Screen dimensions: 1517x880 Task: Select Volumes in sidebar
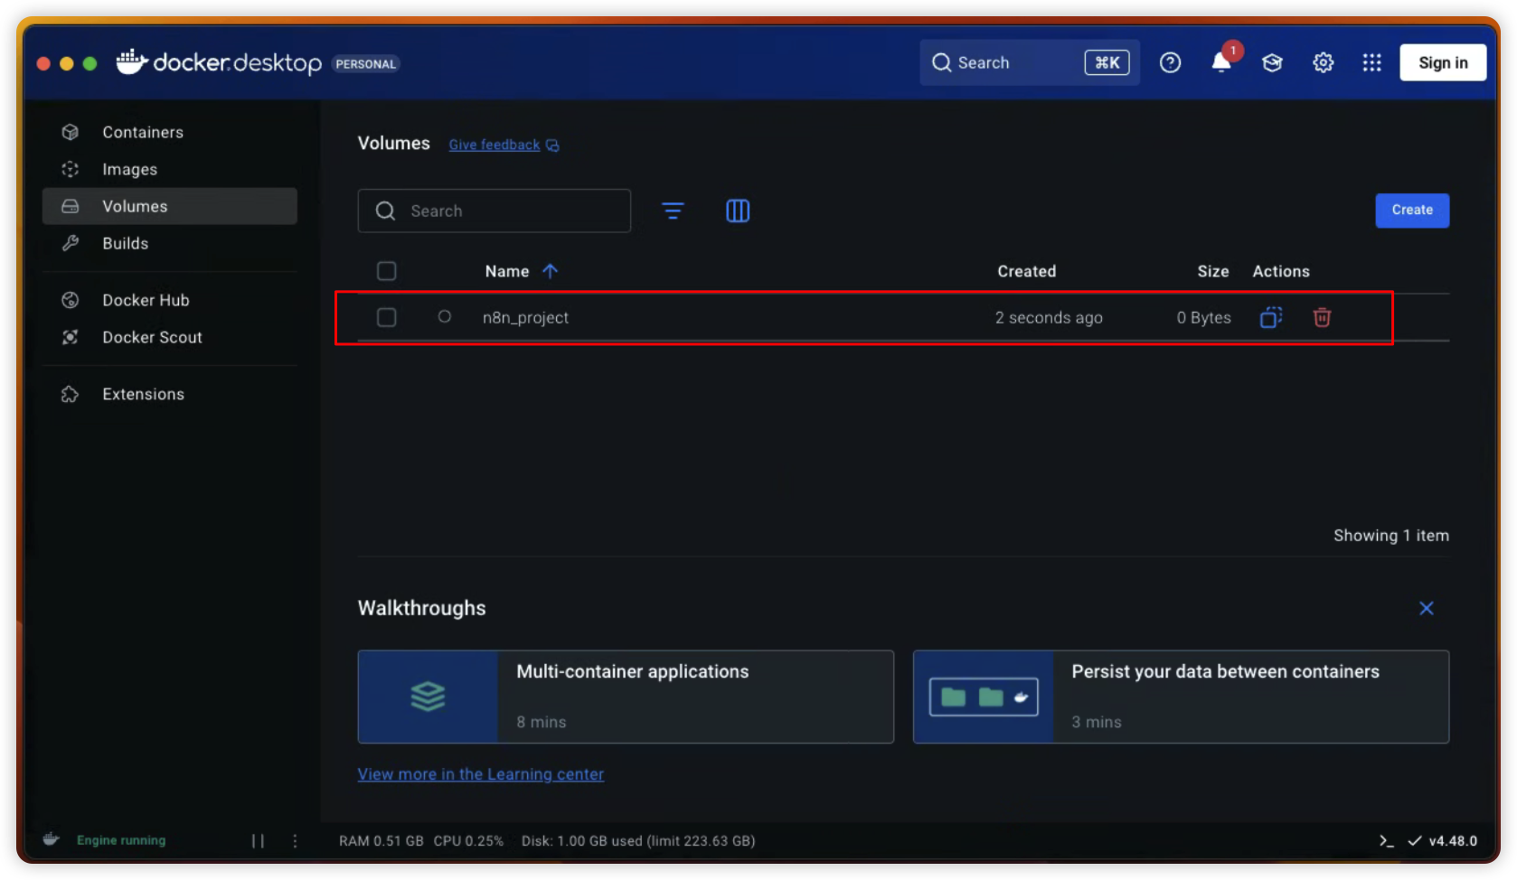tap(170, 206)
